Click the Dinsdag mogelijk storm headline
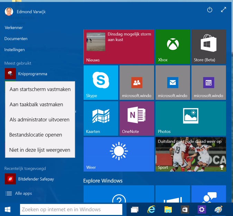Image resolution: width=233 pixels, height=216 pixels. tap(129, 37)
